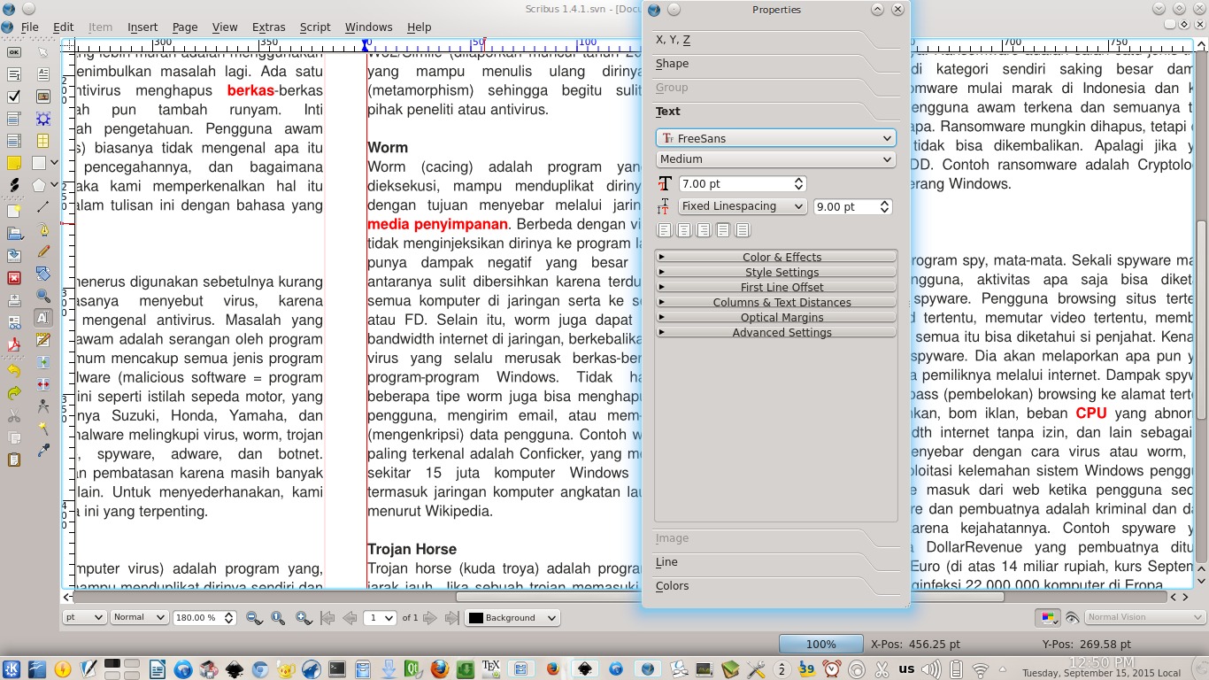Expand the Color & Effects section
The width and height of the screenshot is (1209, 680).
tap(780, 257)
